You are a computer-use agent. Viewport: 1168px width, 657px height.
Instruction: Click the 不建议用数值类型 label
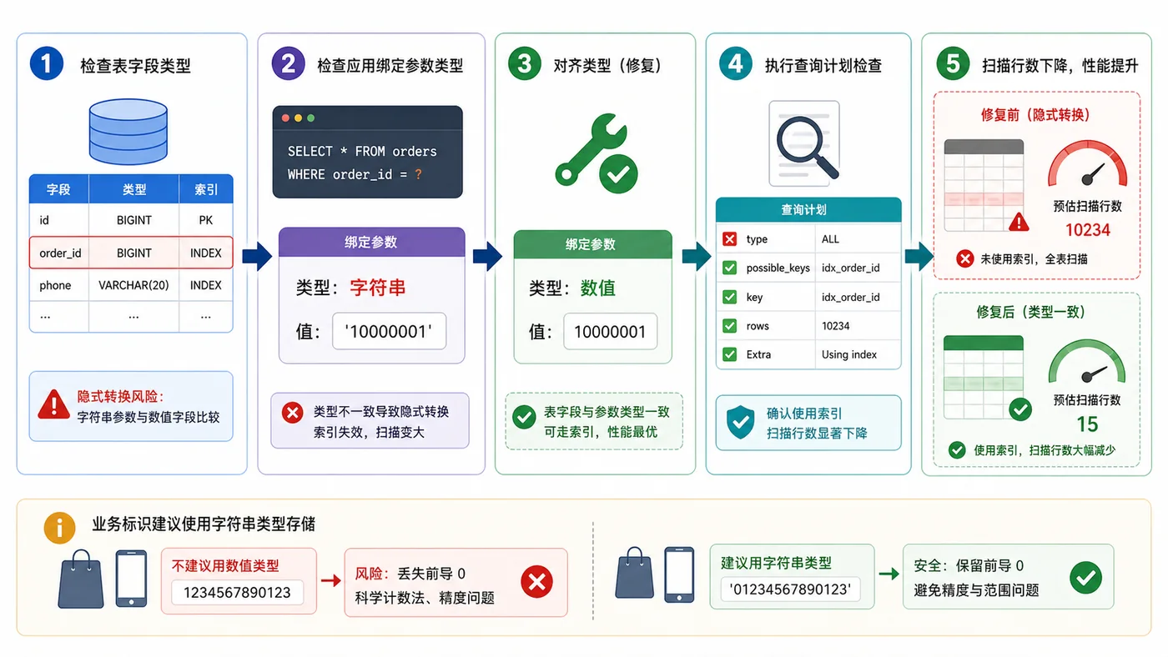225,566
